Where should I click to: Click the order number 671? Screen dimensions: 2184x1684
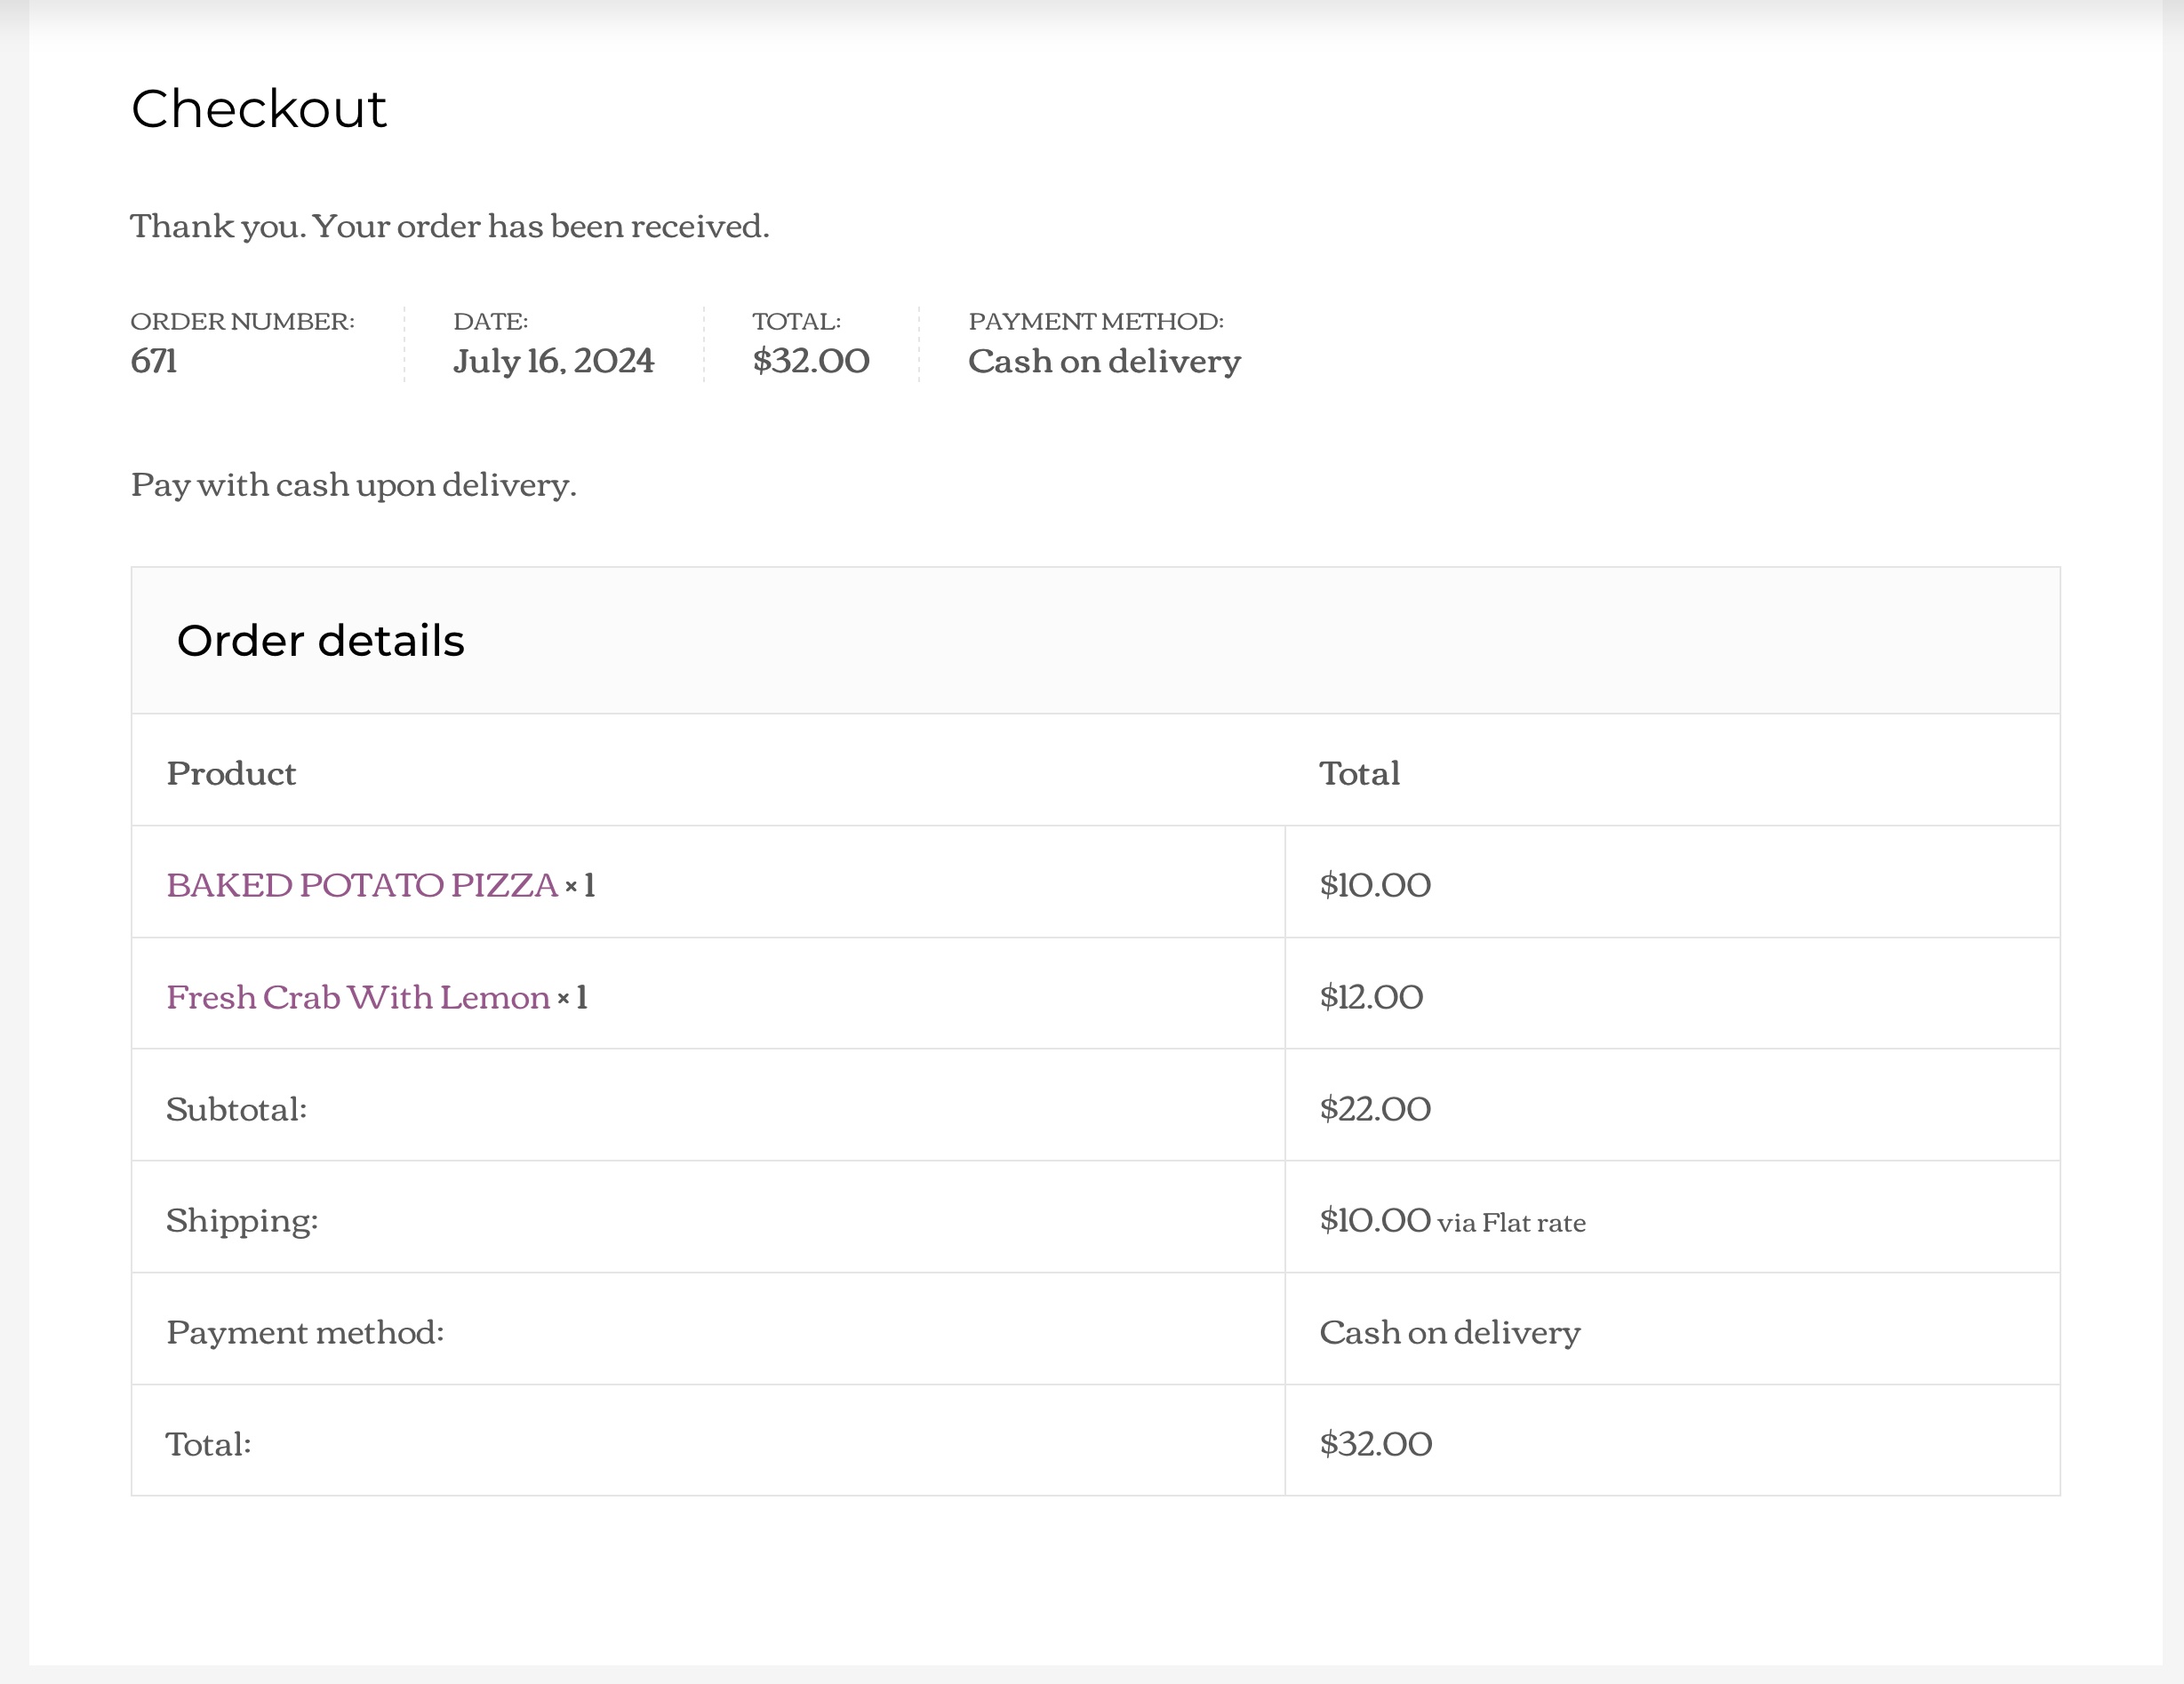pyautogui.click(x=156, y=362)
